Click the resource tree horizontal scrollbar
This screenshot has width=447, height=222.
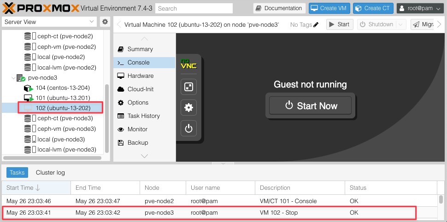click(x=53, y=158)
